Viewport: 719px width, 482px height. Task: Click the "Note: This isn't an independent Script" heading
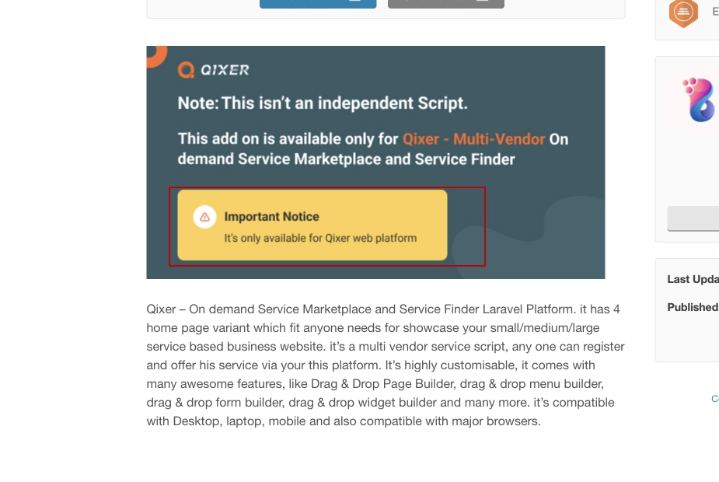[x=323, y=103]
